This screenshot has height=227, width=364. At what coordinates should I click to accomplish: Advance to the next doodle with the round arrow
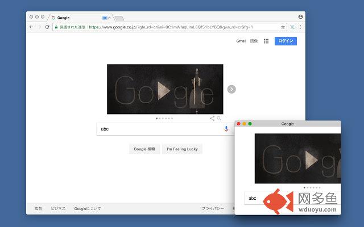pos(231,89)
